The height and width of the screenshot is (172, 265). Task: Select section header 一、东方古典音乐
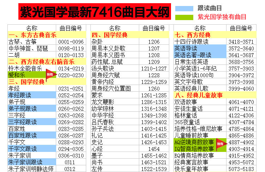point(47,35)
